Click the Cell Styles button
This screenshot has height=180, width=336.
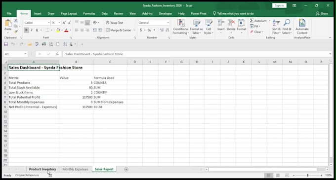[x=209, y=27]
